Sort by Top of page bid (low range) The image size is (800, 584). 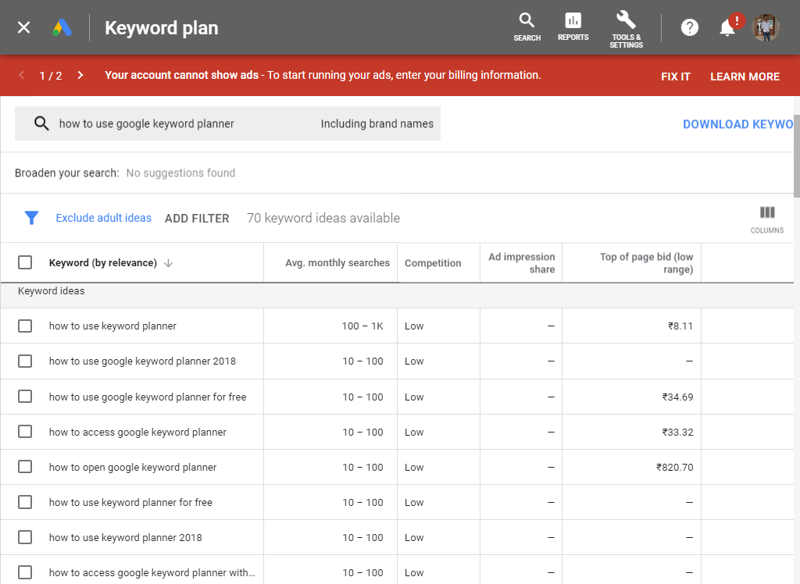coord(646,263)
